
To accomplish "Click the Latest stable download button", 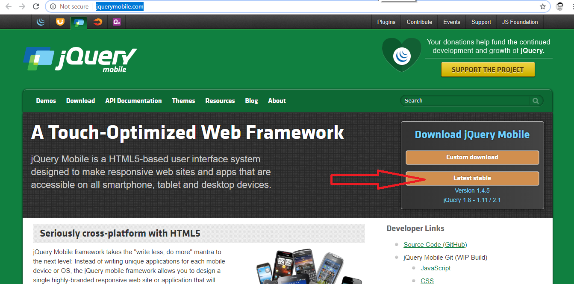I will [x=472, y=179].
